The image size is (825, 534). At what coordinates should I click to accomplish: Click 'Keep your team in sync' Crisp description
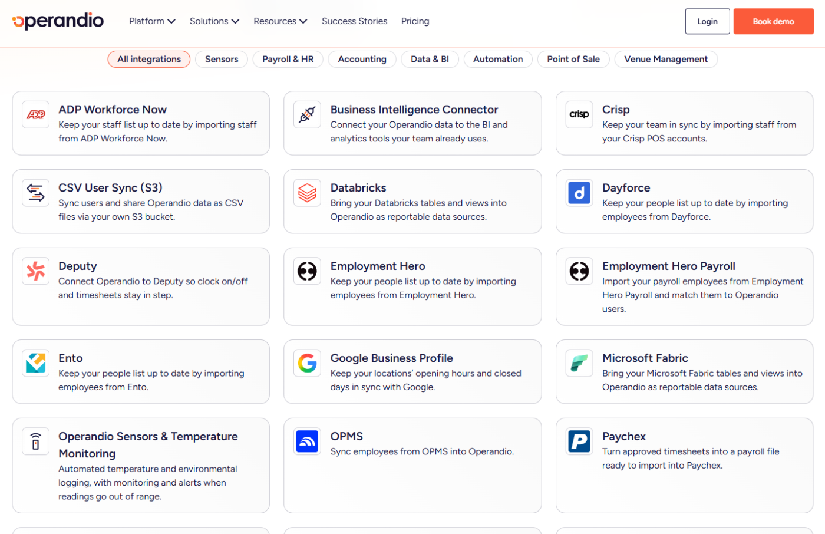pos(699,131)
